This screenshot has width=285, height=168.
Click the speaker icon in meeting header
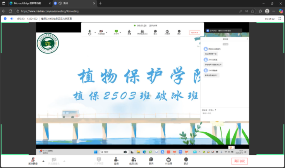(x=12, y=18)
